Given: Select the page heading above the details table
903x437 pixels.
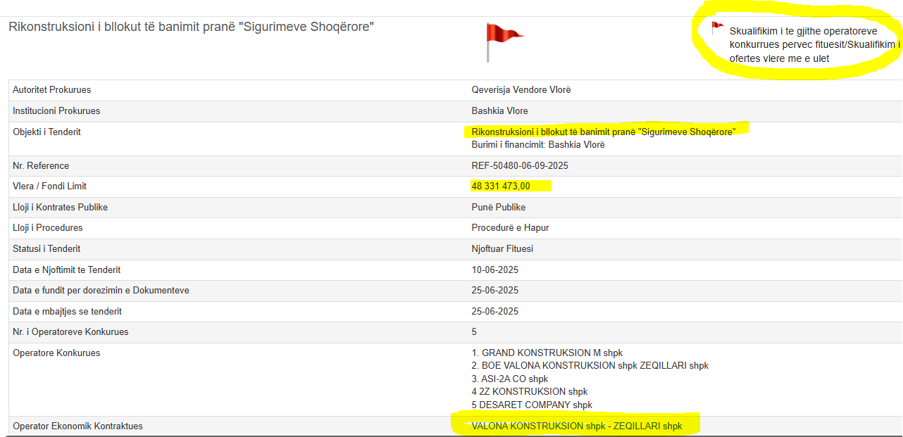Looking at the screenshot, I should (191, 27).
